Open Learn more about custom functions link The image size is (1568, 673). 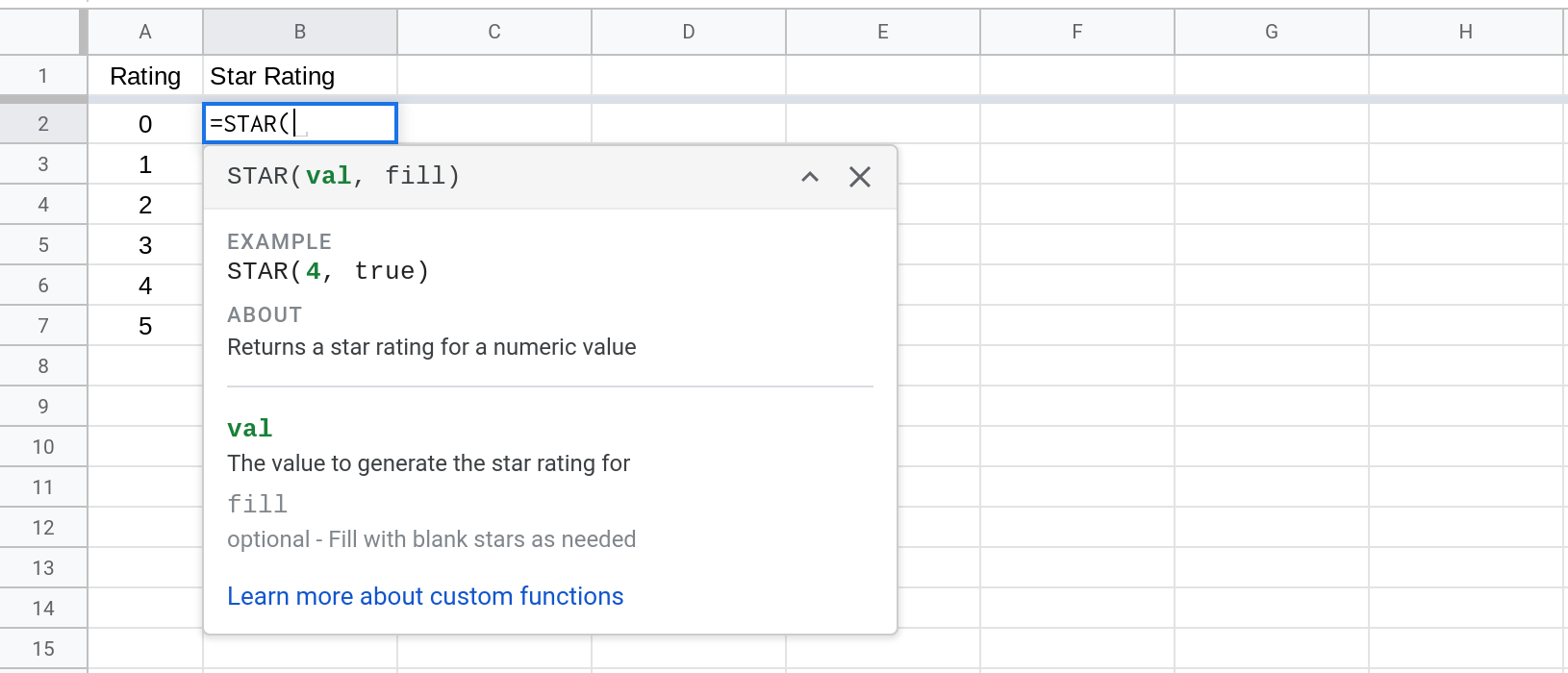(x=425, y=596)
